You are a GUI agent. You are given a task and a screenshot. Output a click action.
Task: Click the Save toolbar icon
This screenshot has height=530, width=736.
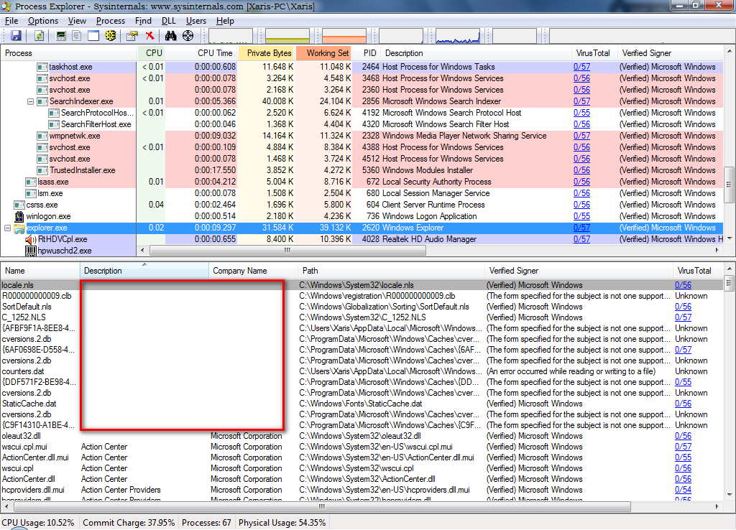[16, 36]
